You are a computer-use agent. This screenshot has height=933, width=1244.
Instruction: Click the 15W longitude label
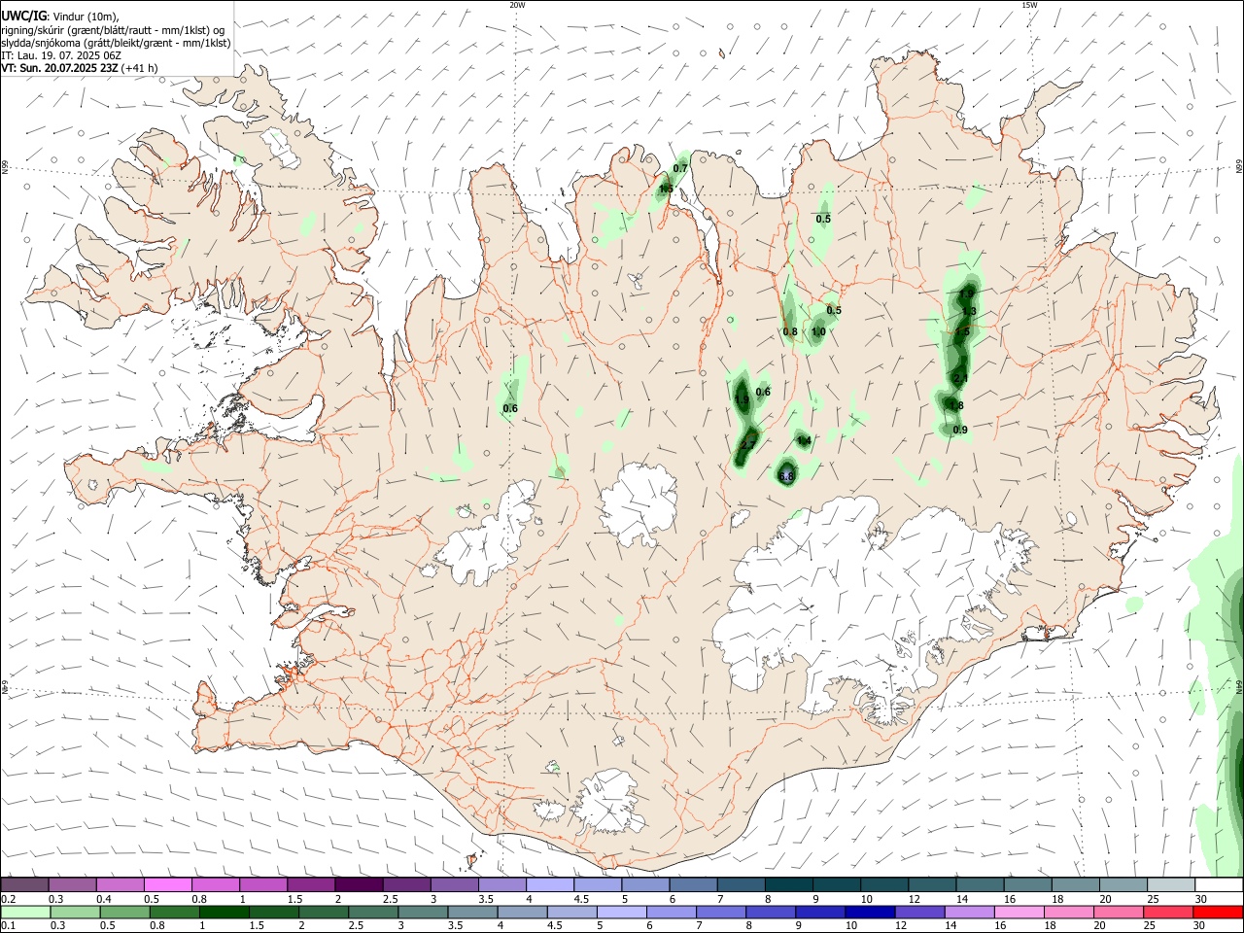[1029, 5]
